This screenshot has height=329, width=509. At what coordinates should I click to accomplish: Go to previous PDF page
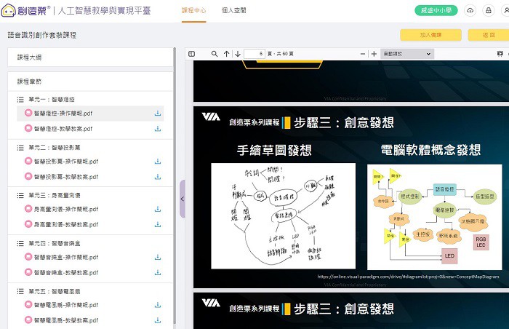click(x=227, y=54)
